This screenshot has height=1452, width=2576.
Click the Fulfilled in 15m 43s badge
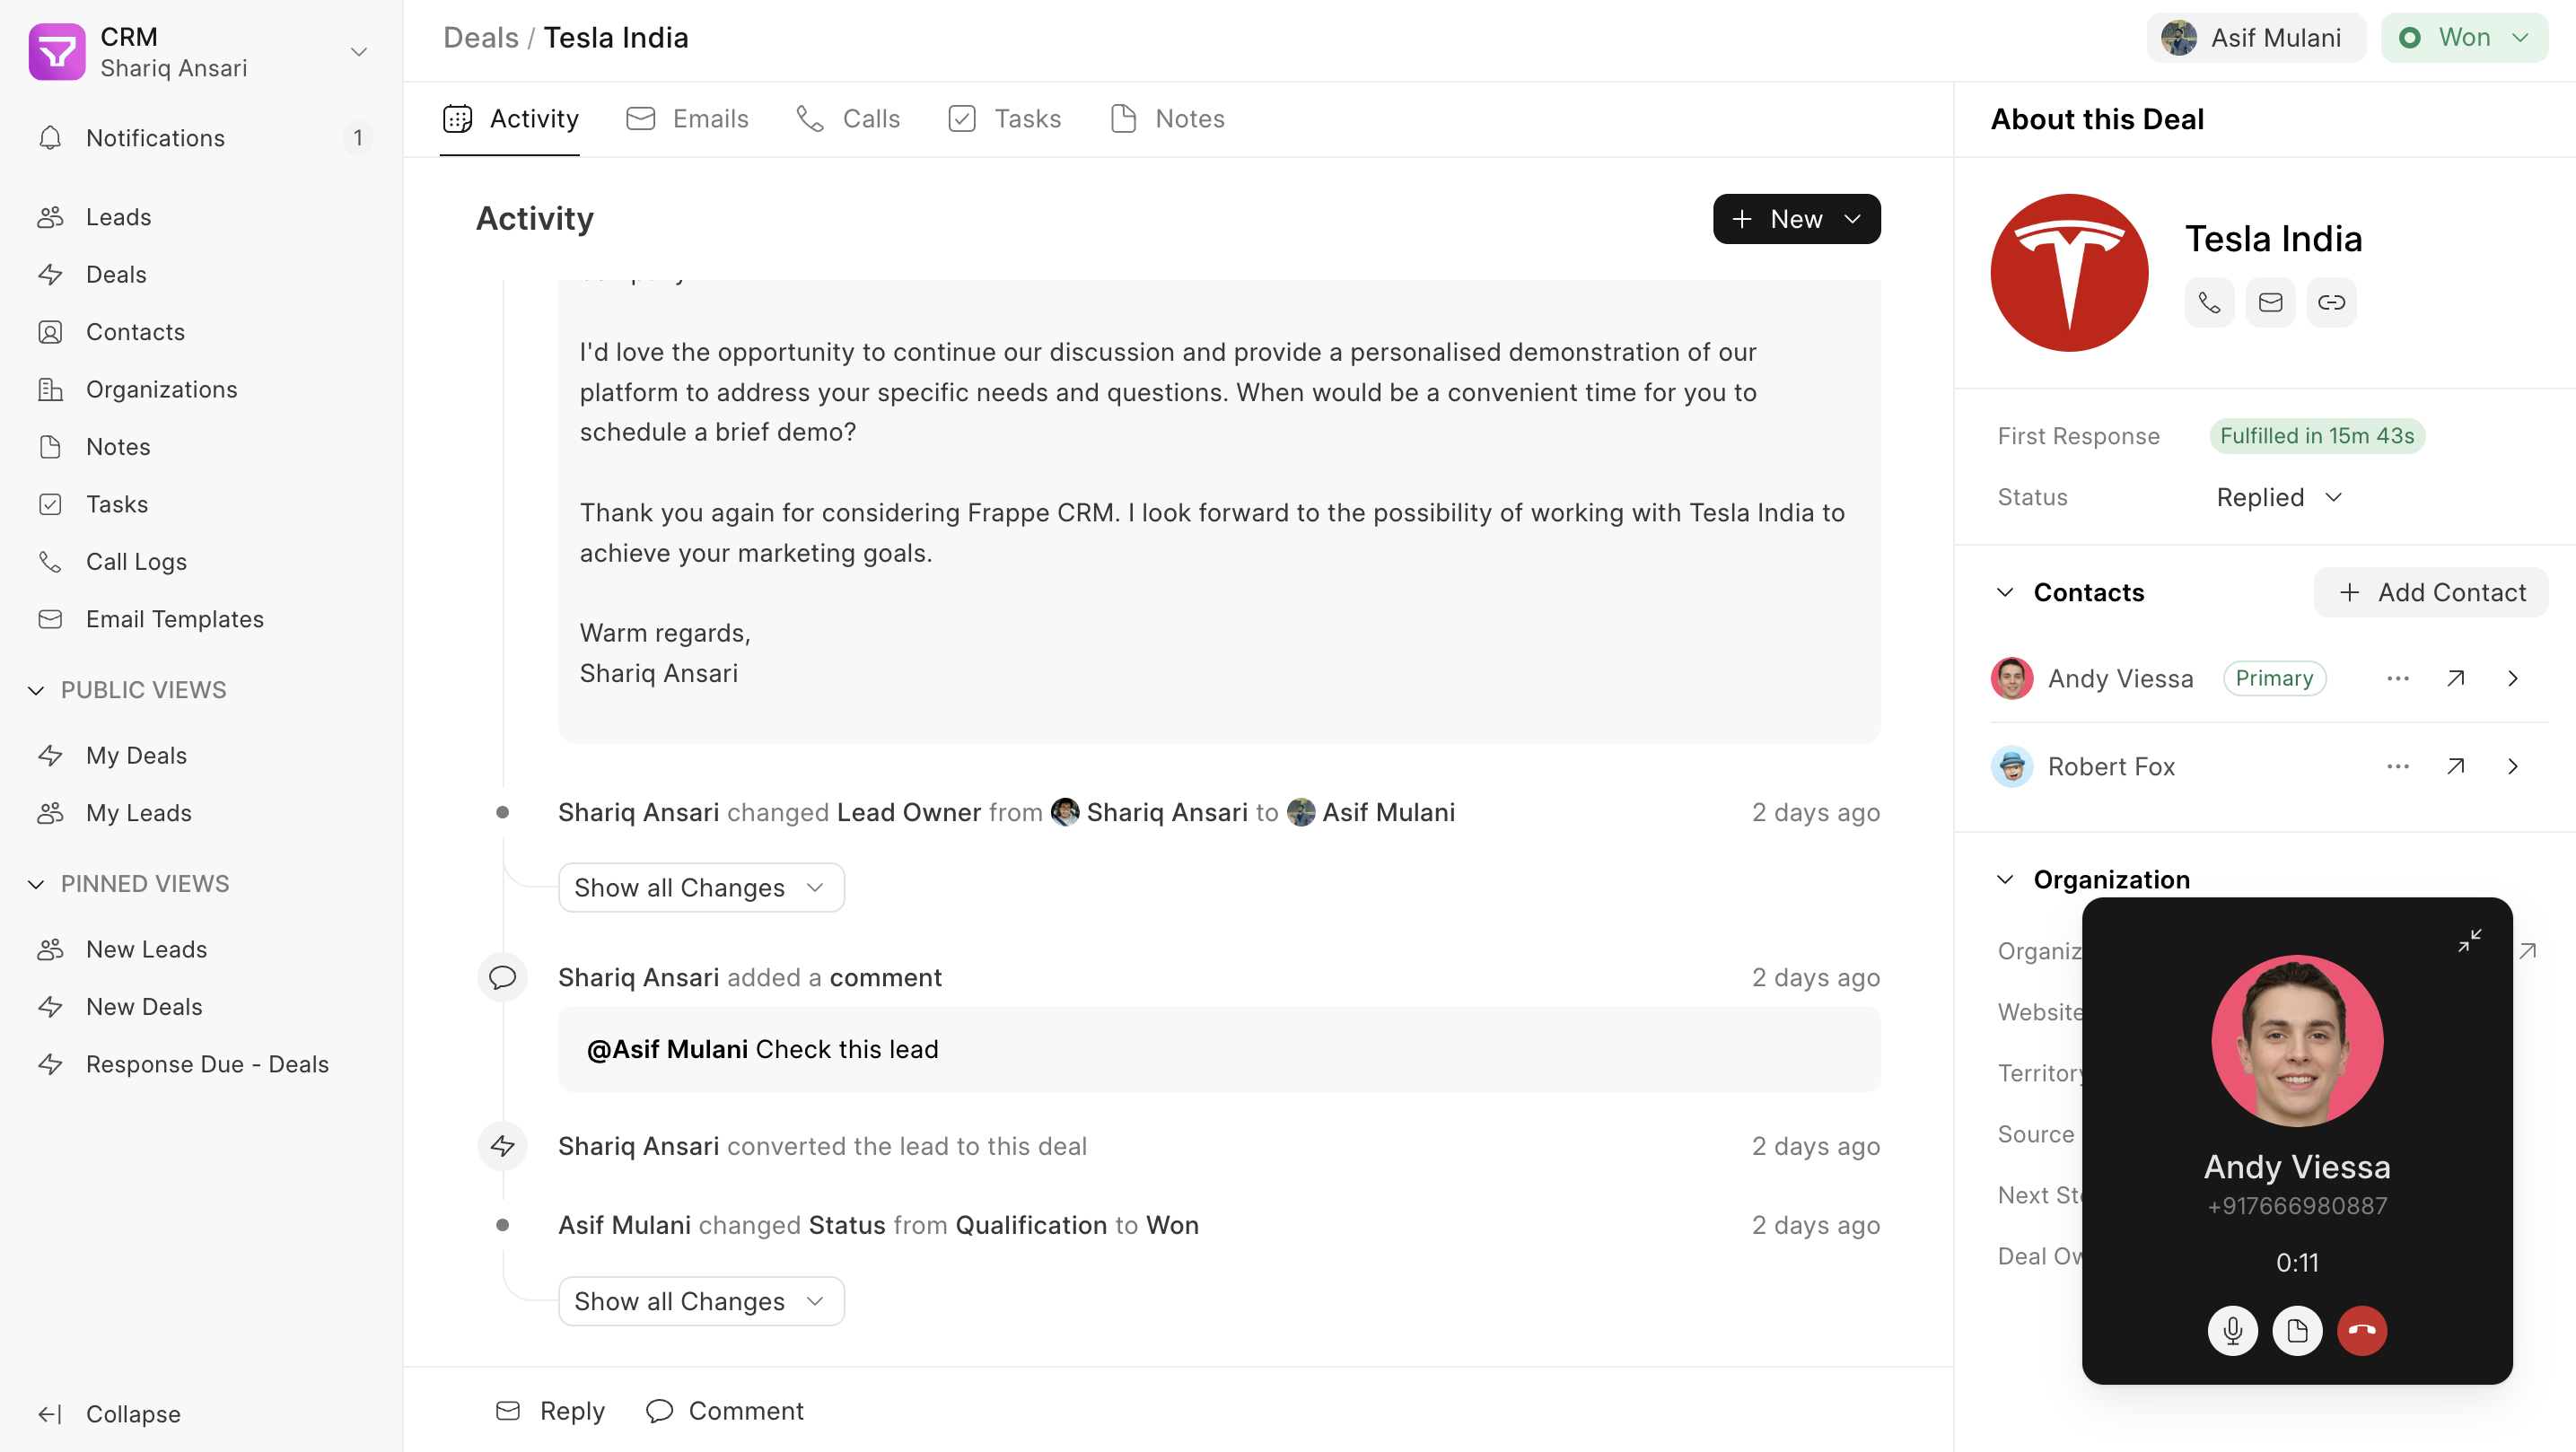2317,436
